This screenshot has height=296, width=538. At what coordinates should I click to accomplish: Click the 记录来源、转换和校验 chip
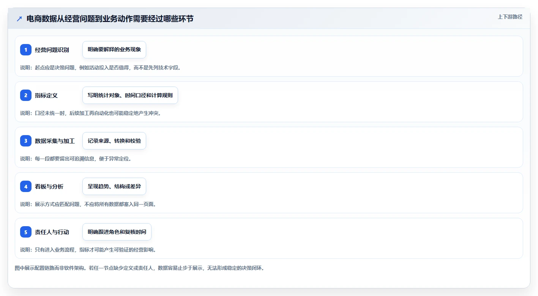click(x=114, y=141)
